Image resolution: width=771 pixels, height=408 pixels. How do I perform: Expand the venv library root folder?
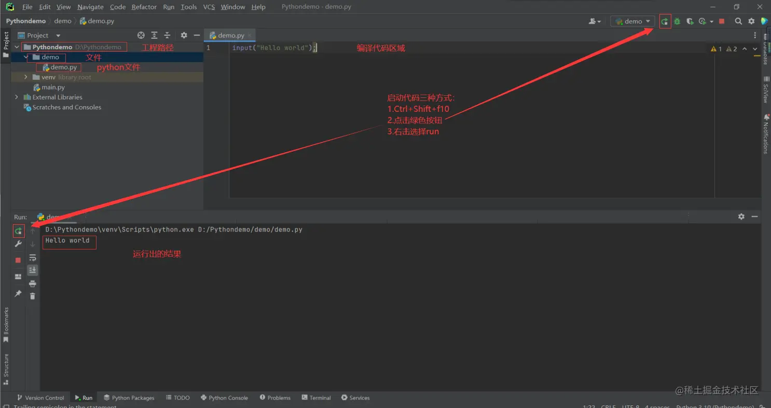coord(26,77)
